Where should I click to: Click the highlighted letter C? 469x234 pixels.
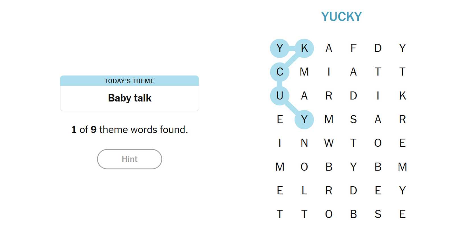pos(280,72)
